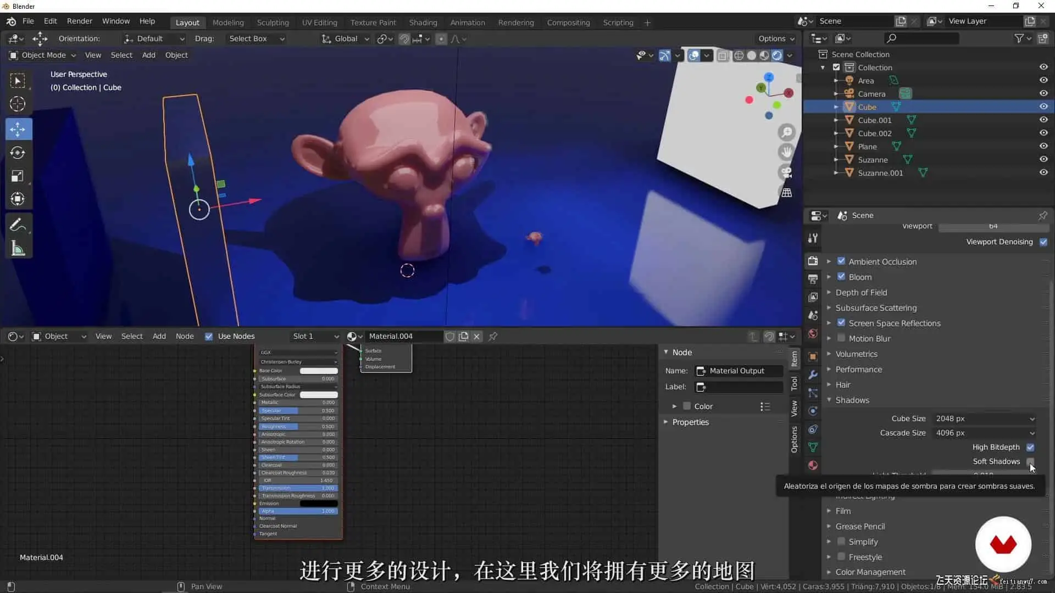Switch to the Shading workspace tab
1055x593 pixels.
tap(423, 23)
